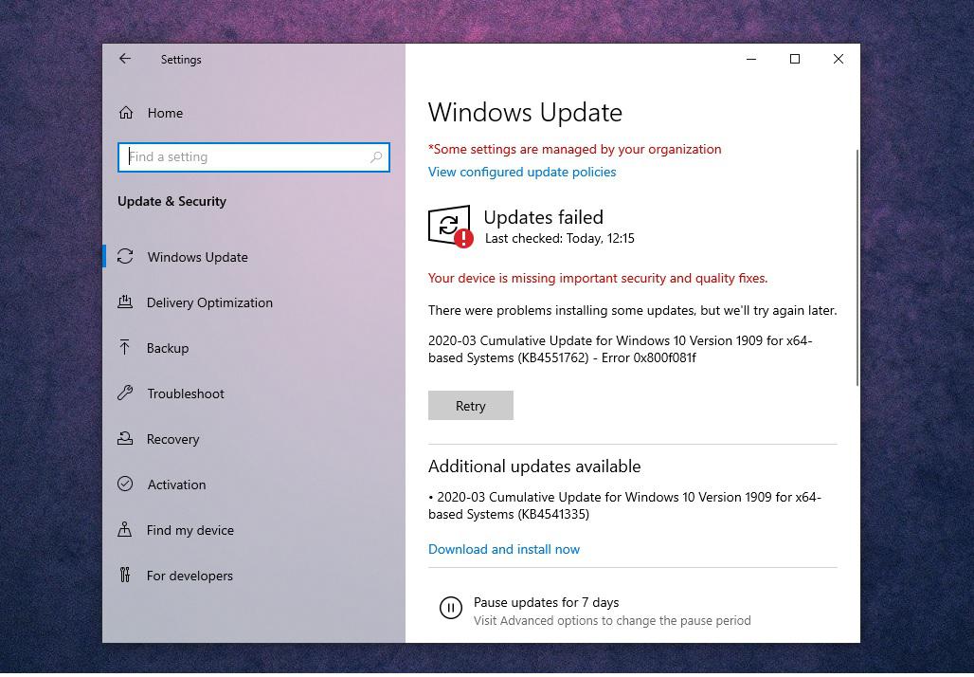Click the pause circle icon

coord(451,608)
